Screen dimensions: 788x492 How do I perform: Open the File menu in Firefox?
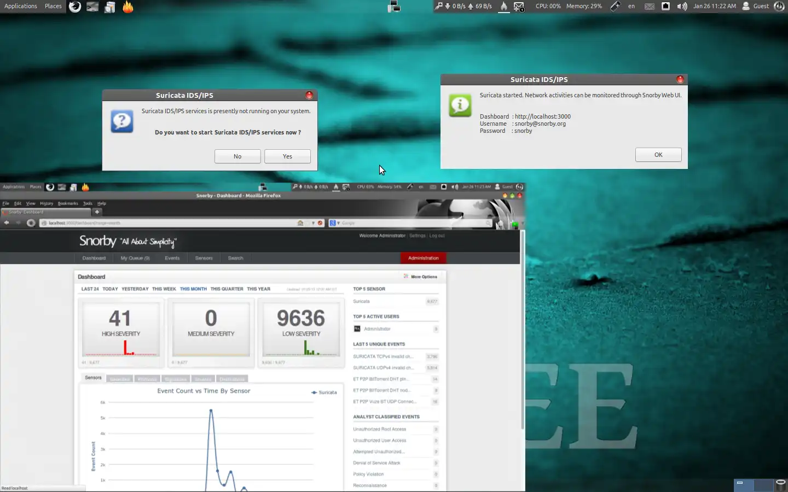[x=6, y=203]
